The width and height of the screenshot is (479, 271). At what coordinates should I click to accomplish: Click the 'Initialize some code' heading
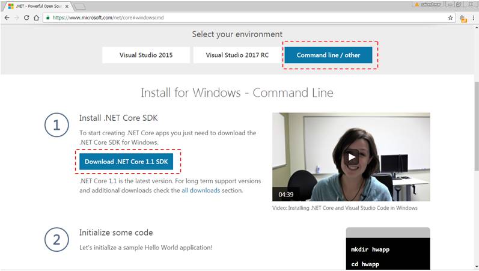click(116, 233)
